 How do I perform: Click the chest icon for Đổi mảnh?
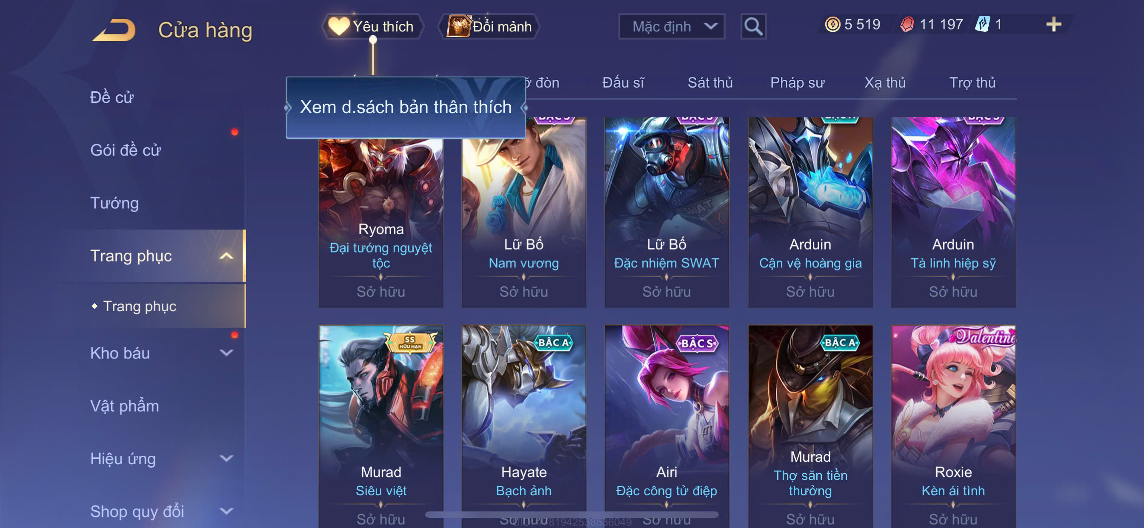click(458, 26)
